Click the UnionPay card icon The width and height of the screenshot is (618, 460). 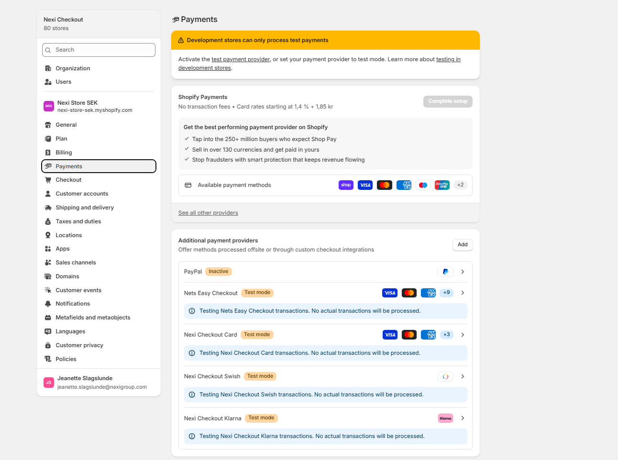tap(442, 185)
